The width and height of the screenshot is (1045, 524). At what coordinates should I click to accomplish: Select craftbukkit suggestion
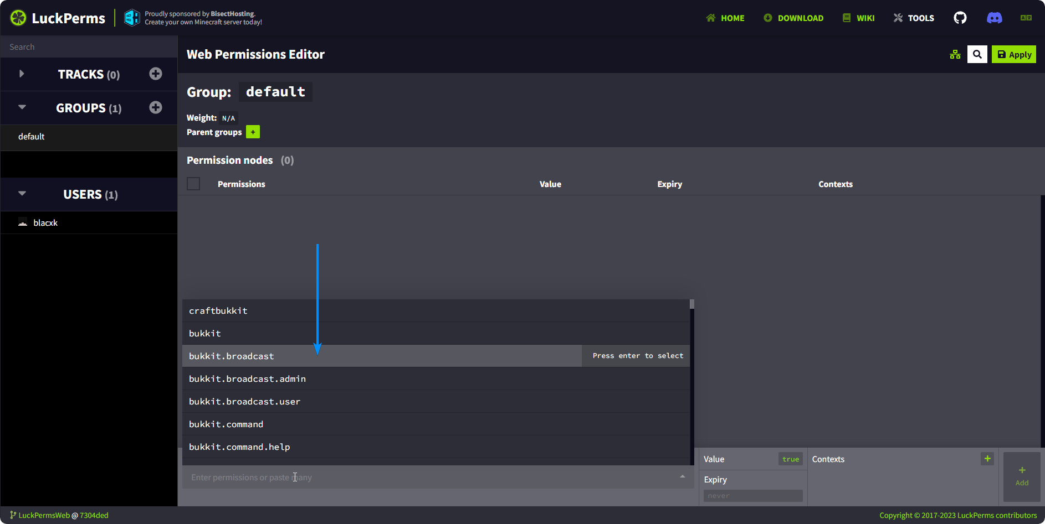pyautogui.click(x=436, y=310)
